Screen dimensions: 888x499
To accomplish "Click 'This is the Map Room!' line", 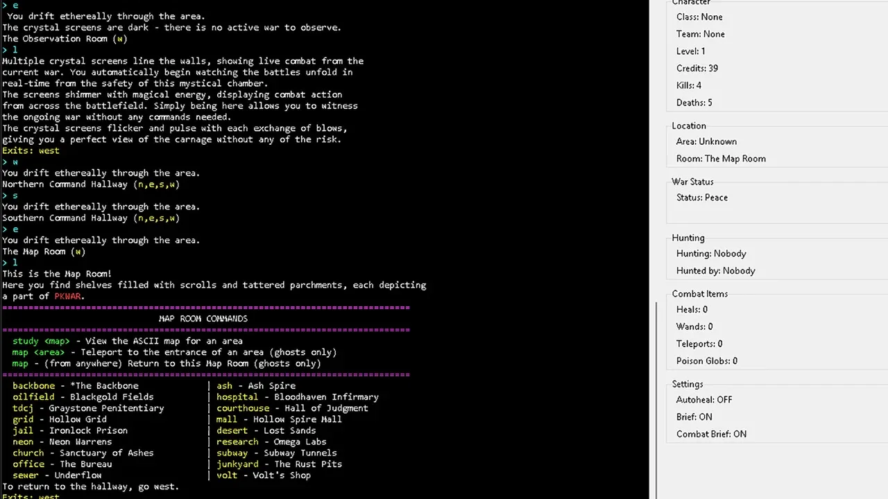I will (x=57, y=274).
